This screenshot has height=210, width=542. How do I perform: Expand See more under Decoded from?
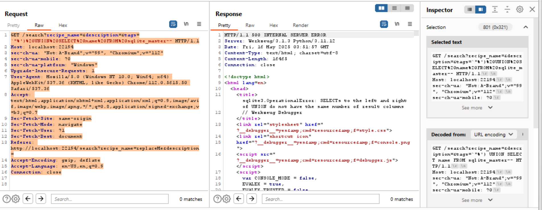pyautogui.click(x=477, y=200)
